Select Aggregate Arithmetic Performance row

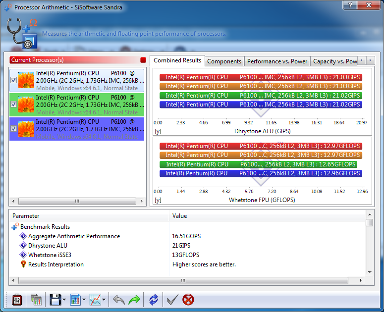74,236
